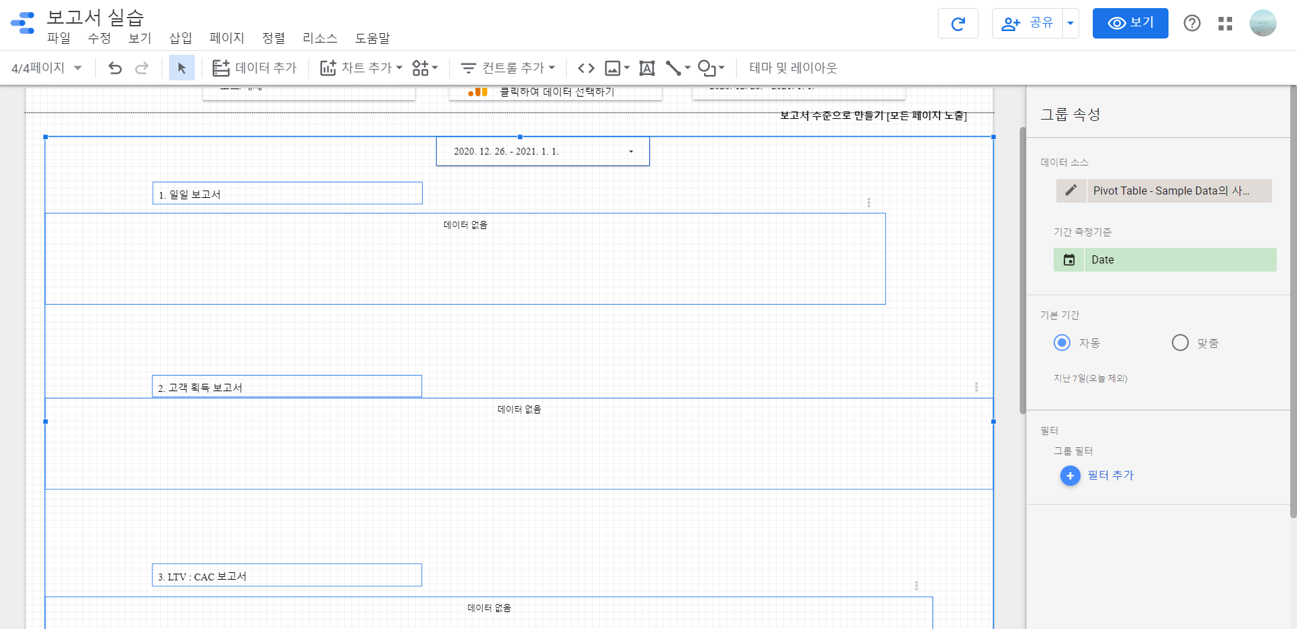
Task: Open the 삽입 menu
Action: click(x=181, y=39)
